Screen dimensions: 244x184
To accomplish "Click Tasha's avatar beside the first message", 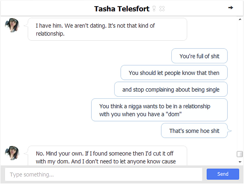I will coord(12,26).
